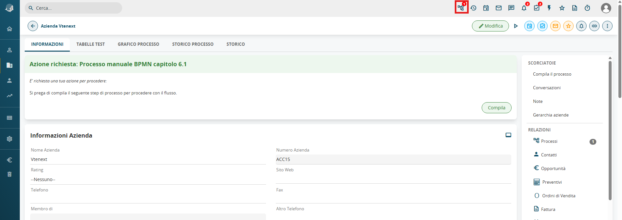Click the play arrow next to Modifica
Image resolution: width=622 pixels, height=220 pixels.
[x=516, y=26]
